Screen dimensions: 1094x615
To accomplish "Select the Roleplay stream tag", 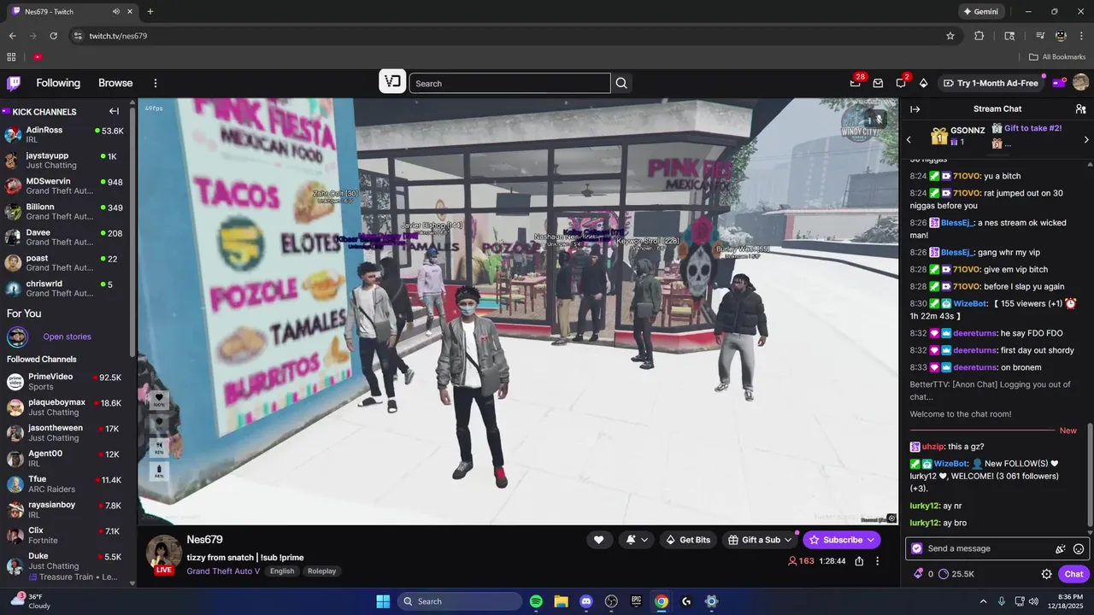I will tap(321, 571).
